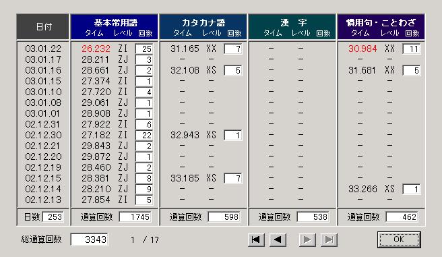Click the date 03.01.10
The width and height of the screenshot is (442, 257).
(x=43, y=92)
